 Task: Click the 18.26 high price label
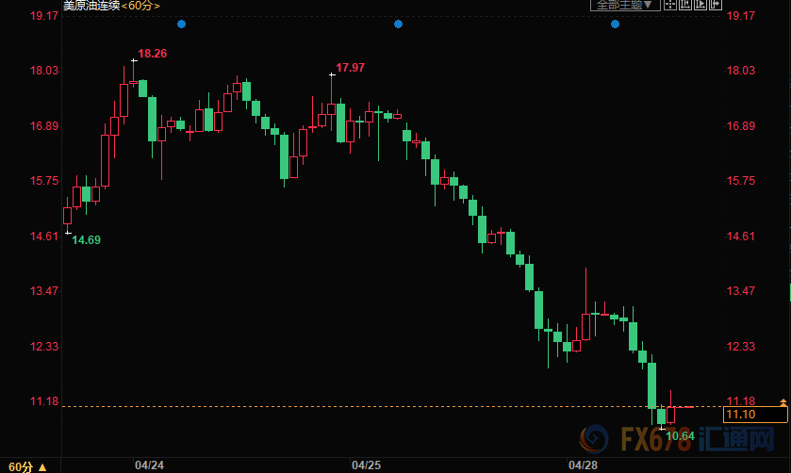152,54
